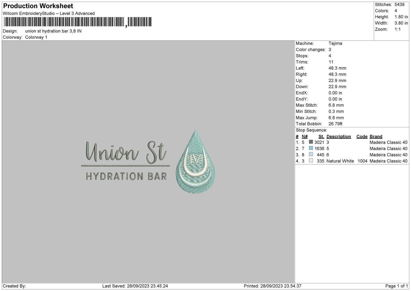
Task: Click the blue swatch for stop 2
Action: (311, 148)
